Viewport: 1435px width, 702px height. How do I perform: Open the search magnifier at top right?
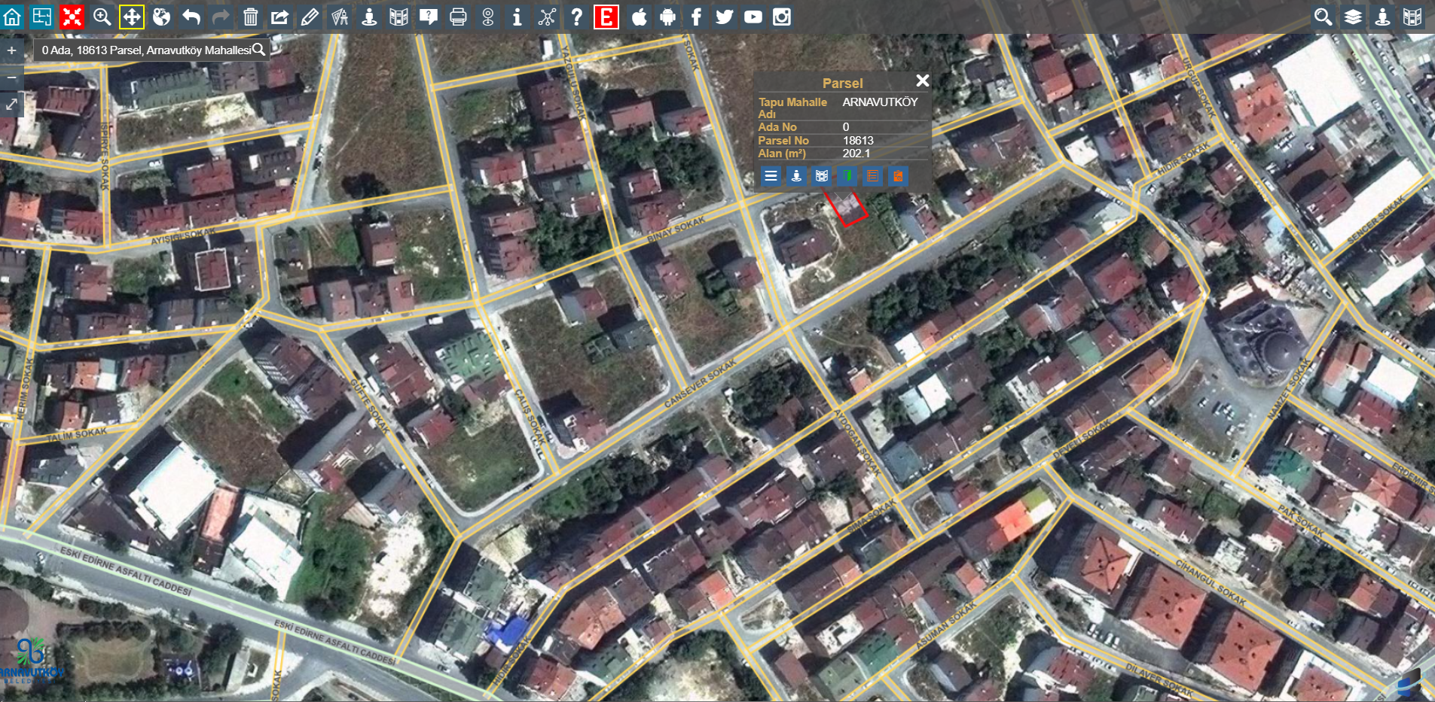pos(1323,17)
